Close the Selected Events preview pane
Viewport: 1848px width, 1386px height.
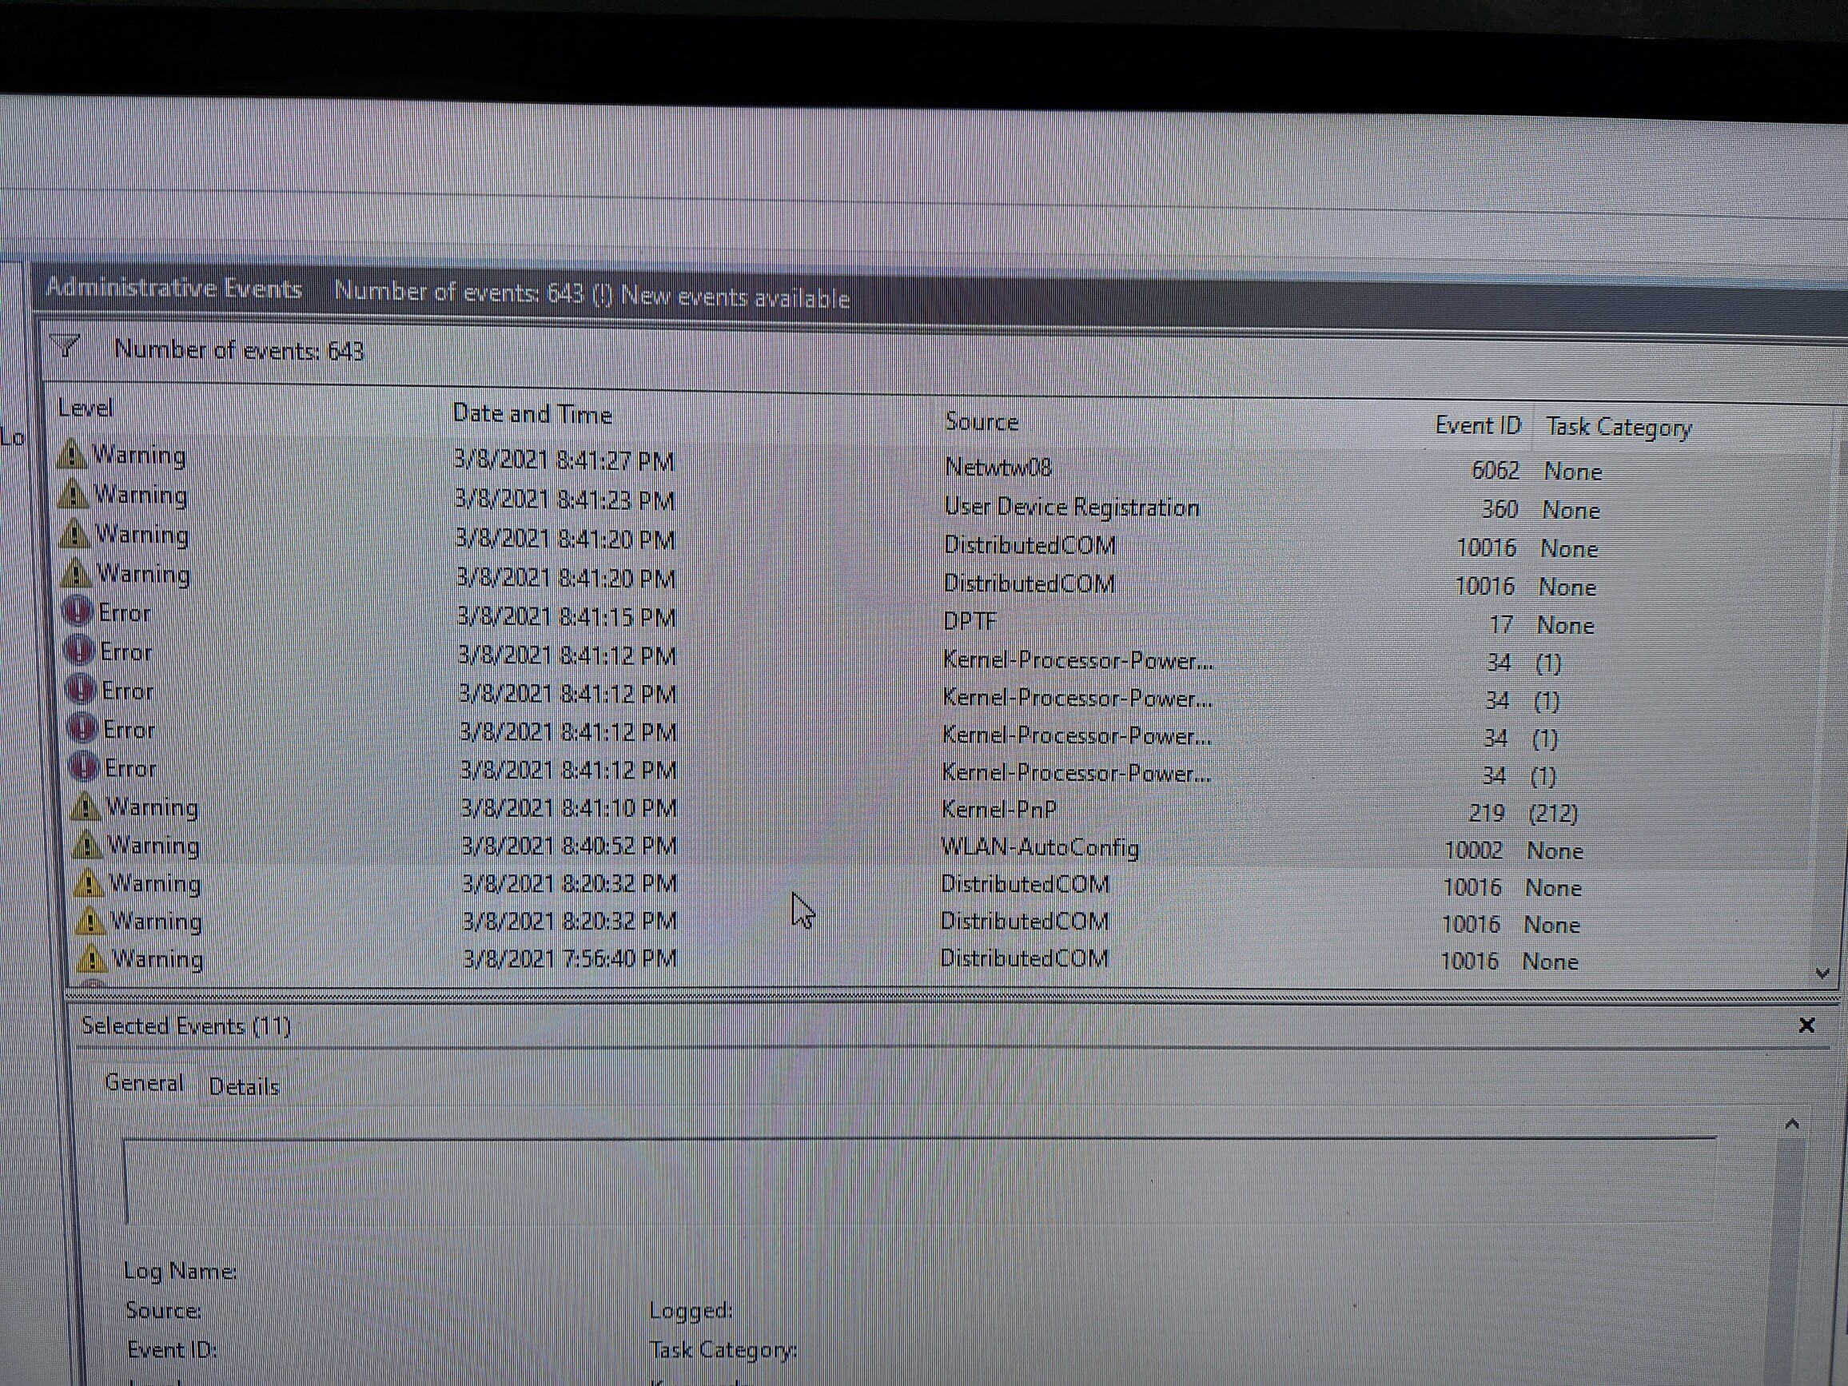tap(1806, 1025)
